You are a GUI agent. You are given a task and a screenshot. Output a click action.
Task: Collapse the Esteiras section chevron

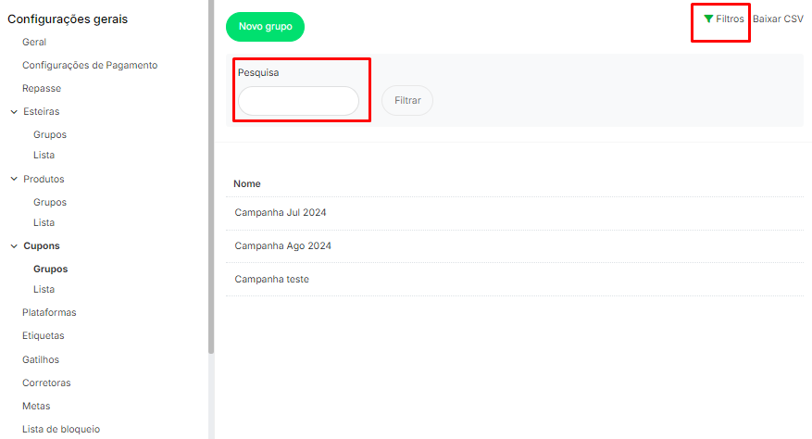(x=14, y=112)
